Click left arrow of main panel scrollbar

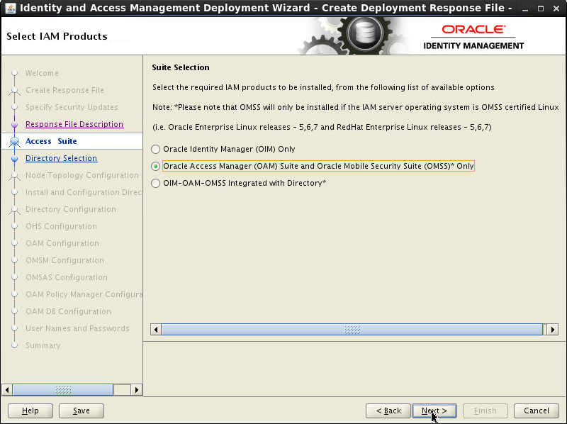pyautogui.click(x=156, y=329)
